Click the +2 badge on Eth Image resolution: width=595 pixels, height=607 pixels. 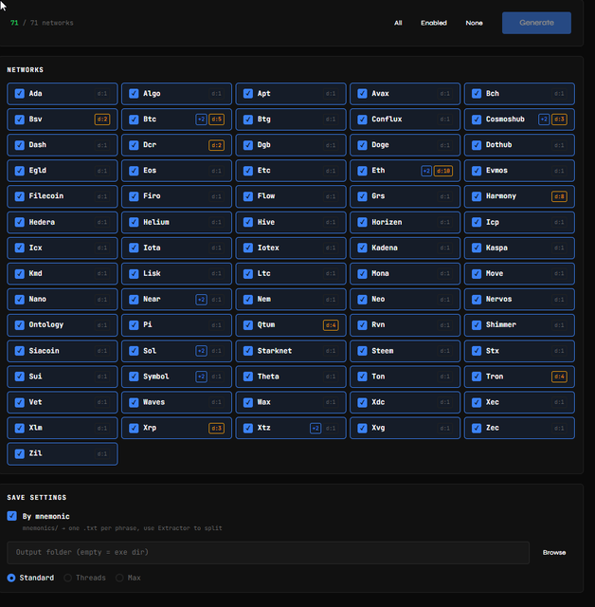pyautogui.click(x=426, y=171)
